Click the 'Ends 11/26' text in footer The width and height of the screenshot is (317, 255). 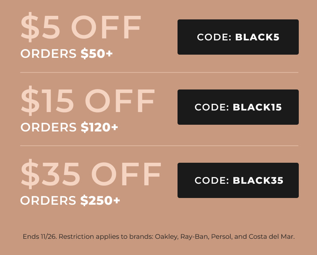point(40,236)
